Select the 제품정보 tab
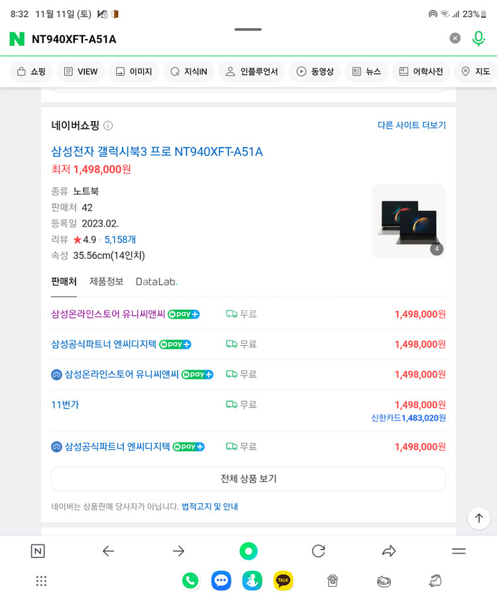The height and width of the screenshot is (596, 497). click(x=106, y=281)
